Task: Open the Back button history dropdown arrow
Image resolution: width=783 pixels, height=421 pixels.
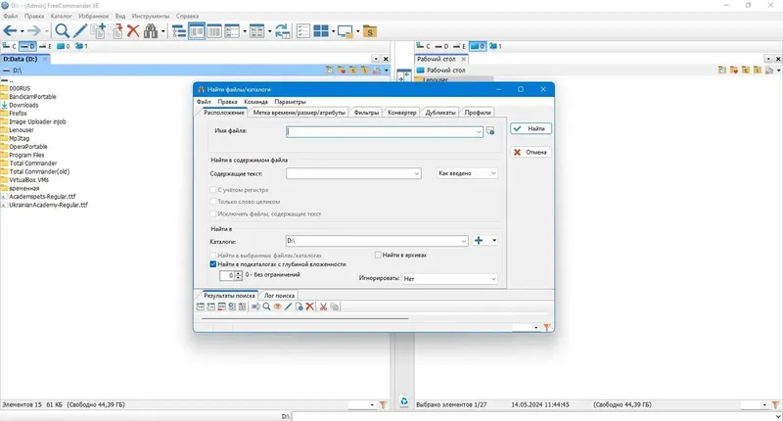Action: (22, 31)
